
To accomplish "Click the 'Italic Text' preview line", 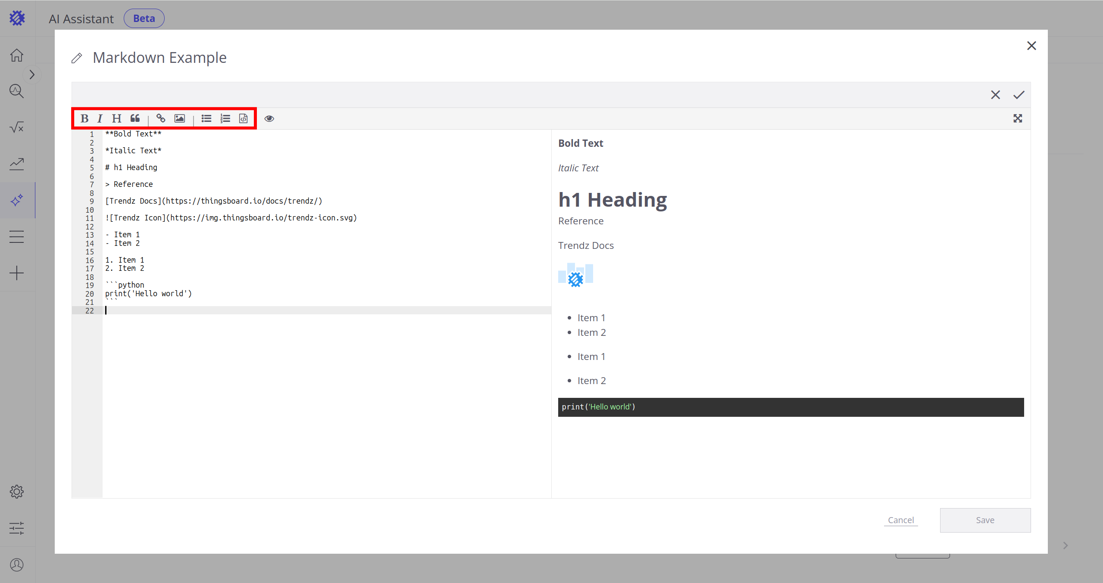I will (x=578, y=168).
